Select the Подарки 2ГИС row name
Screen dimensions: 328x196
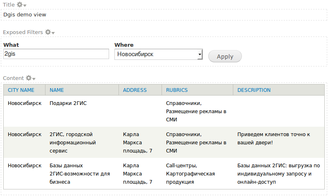(x=68, y=103)
